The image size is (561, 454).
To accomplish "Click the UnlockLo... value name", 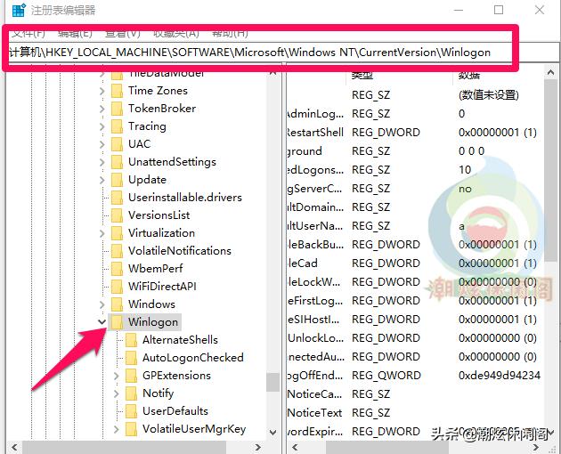I will point(315,337).
